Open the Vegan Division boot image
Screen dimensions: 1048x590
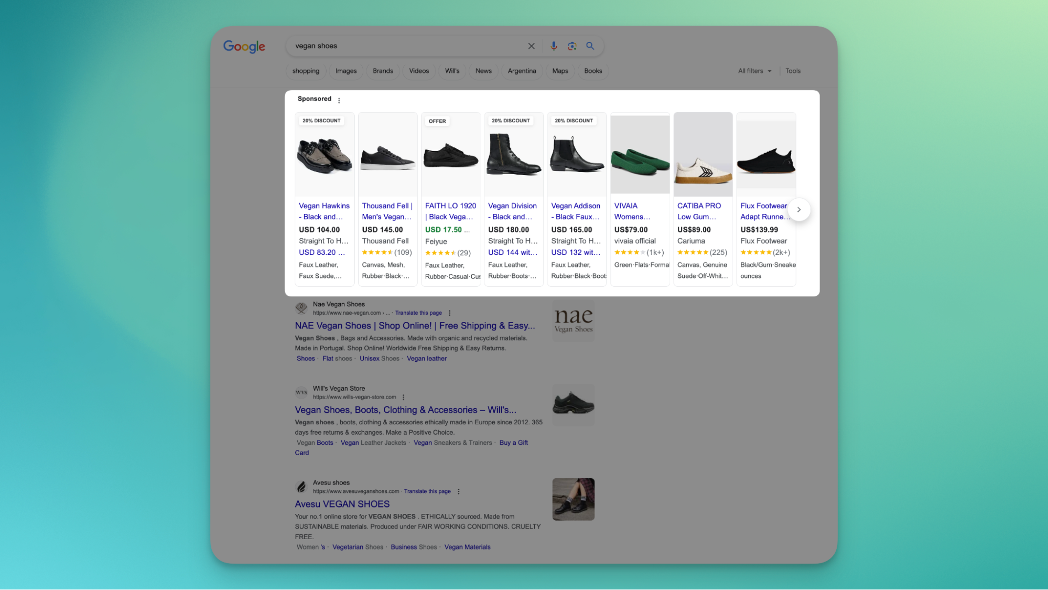tap(514, 155)
